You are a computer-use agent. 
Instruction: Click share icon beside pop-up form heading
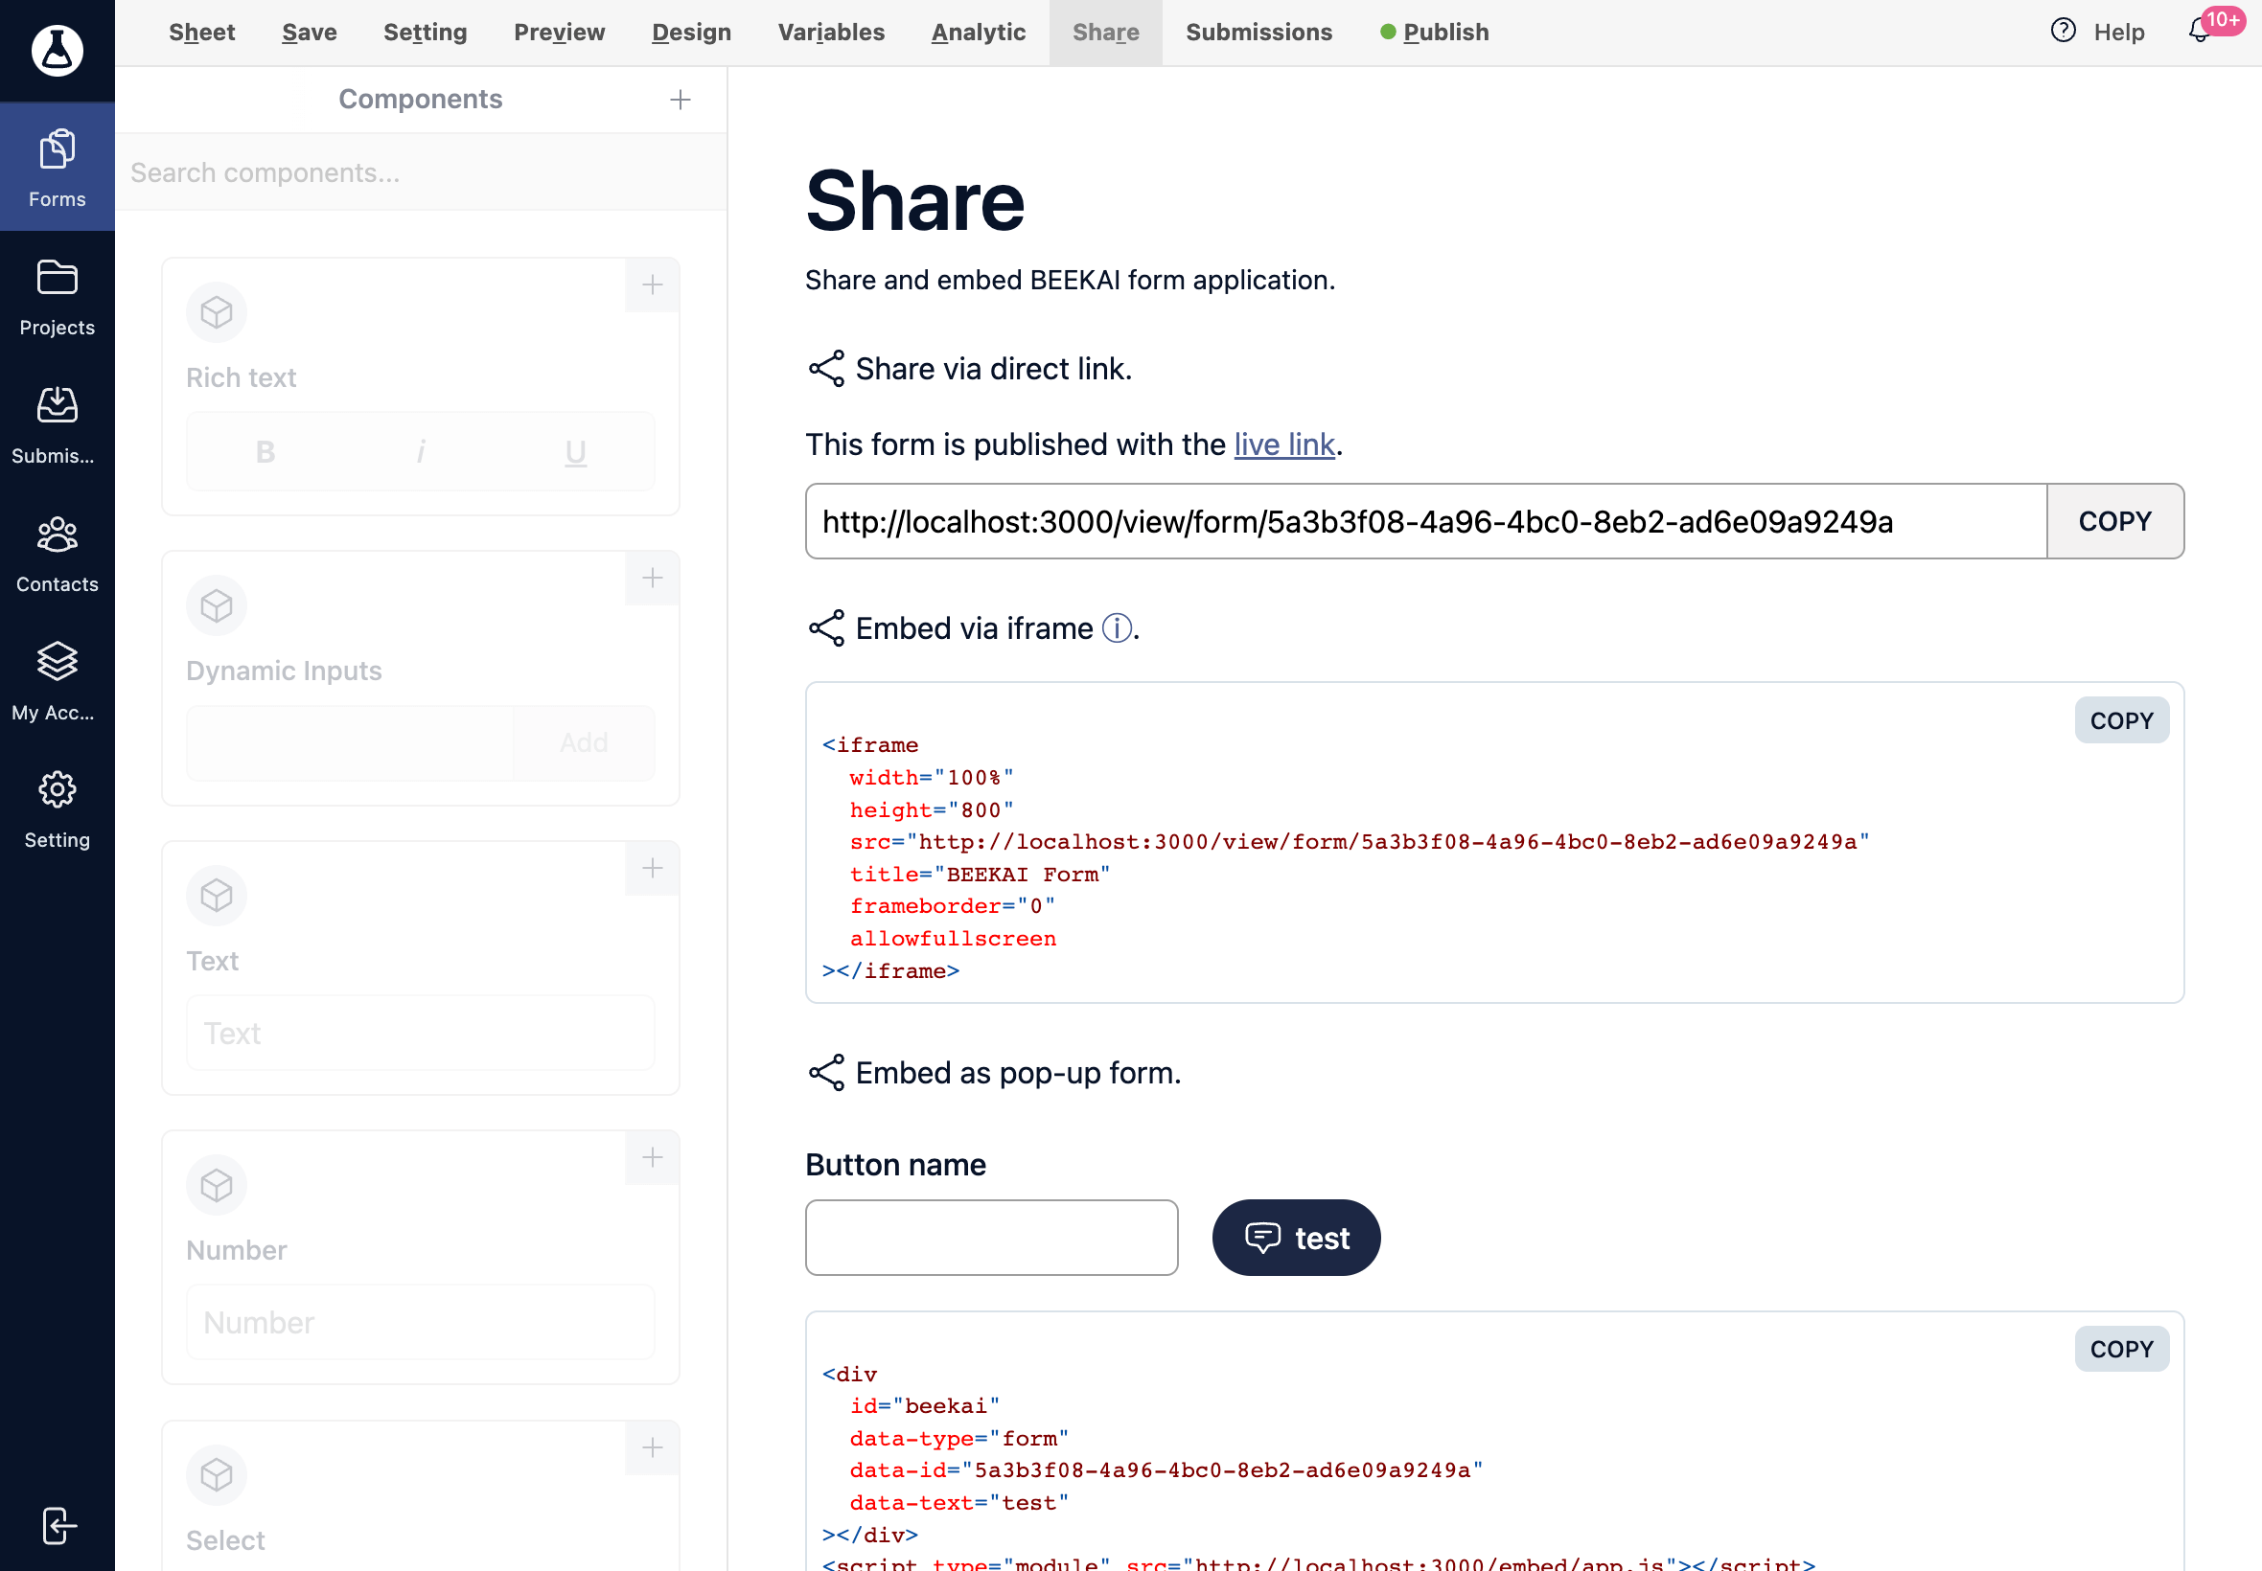(826, 1073)
